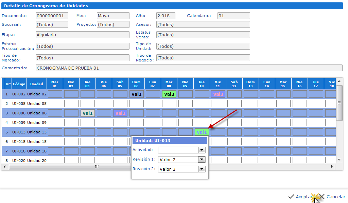Click the Comentario text field
348x203 pixels.
point(189,68)
